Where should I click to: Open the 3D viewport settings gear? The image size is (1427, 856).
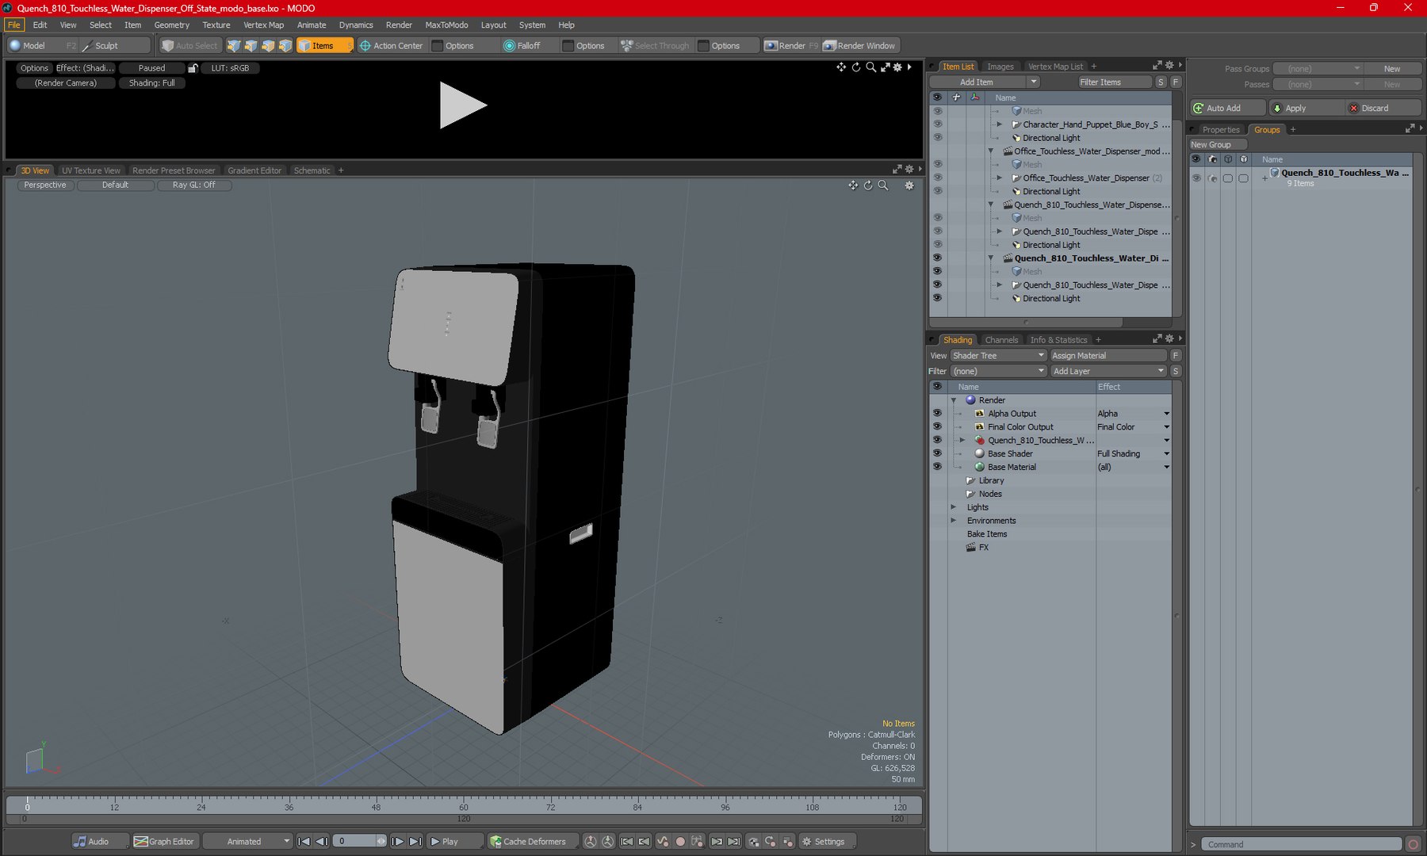point(909,185)
